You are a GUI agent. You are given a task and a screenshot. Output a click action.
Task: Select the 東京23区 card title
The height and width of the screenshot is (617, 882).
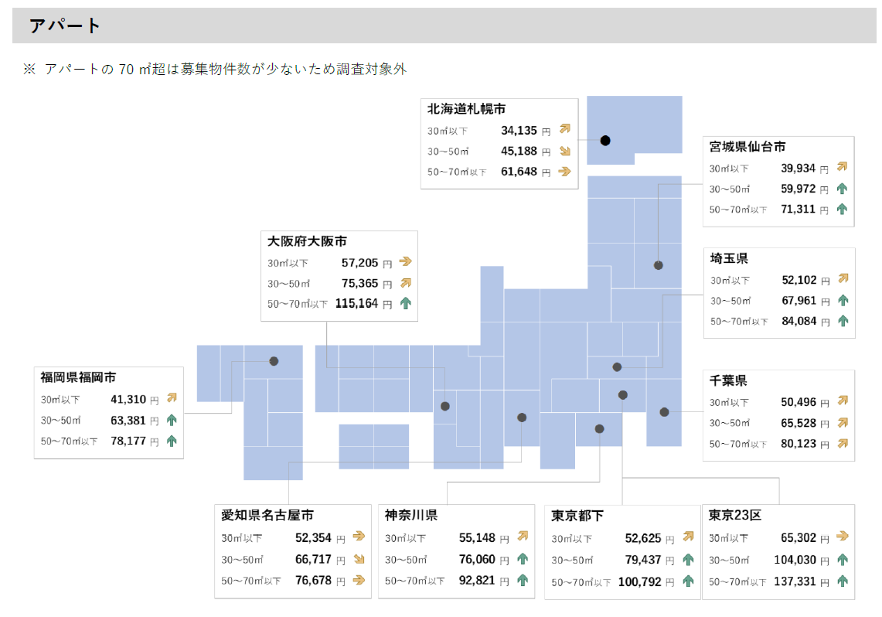tap(735, 515)
